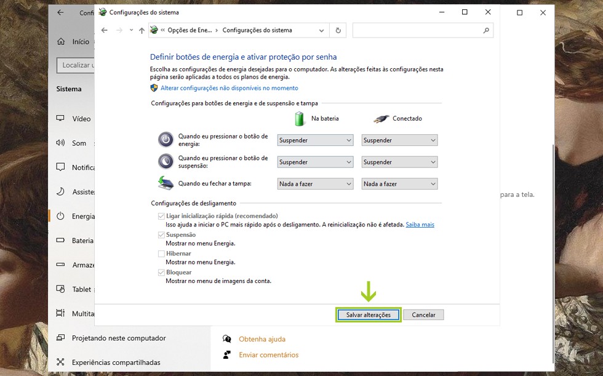Click the Cancelar button

click(423, 314)
